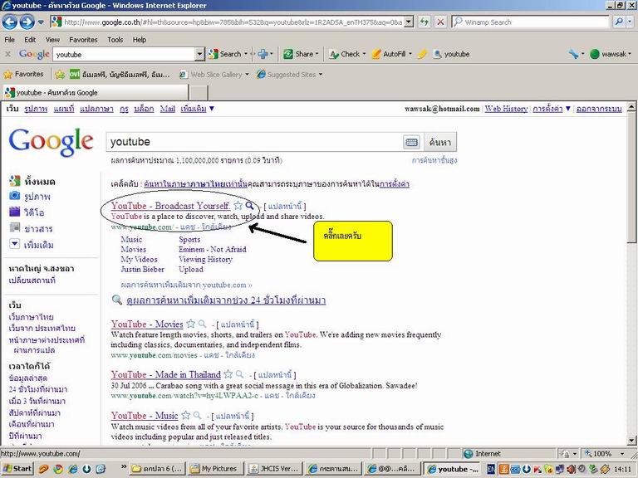Click the star icon beside YouTube - Music
The height and width of the screenshot is (478, 638).
(x=185, y=416)
